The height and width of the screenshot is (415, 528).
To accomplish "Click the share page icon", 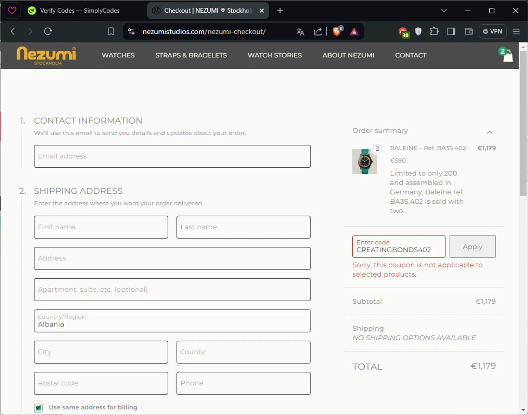I will [318, 32].
